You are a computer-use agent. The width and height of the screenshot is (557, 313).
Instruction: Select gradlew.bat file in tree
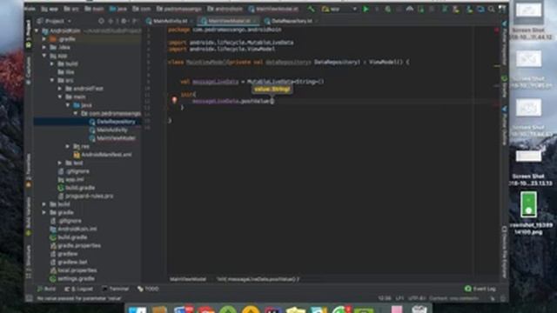click(69, 263)
